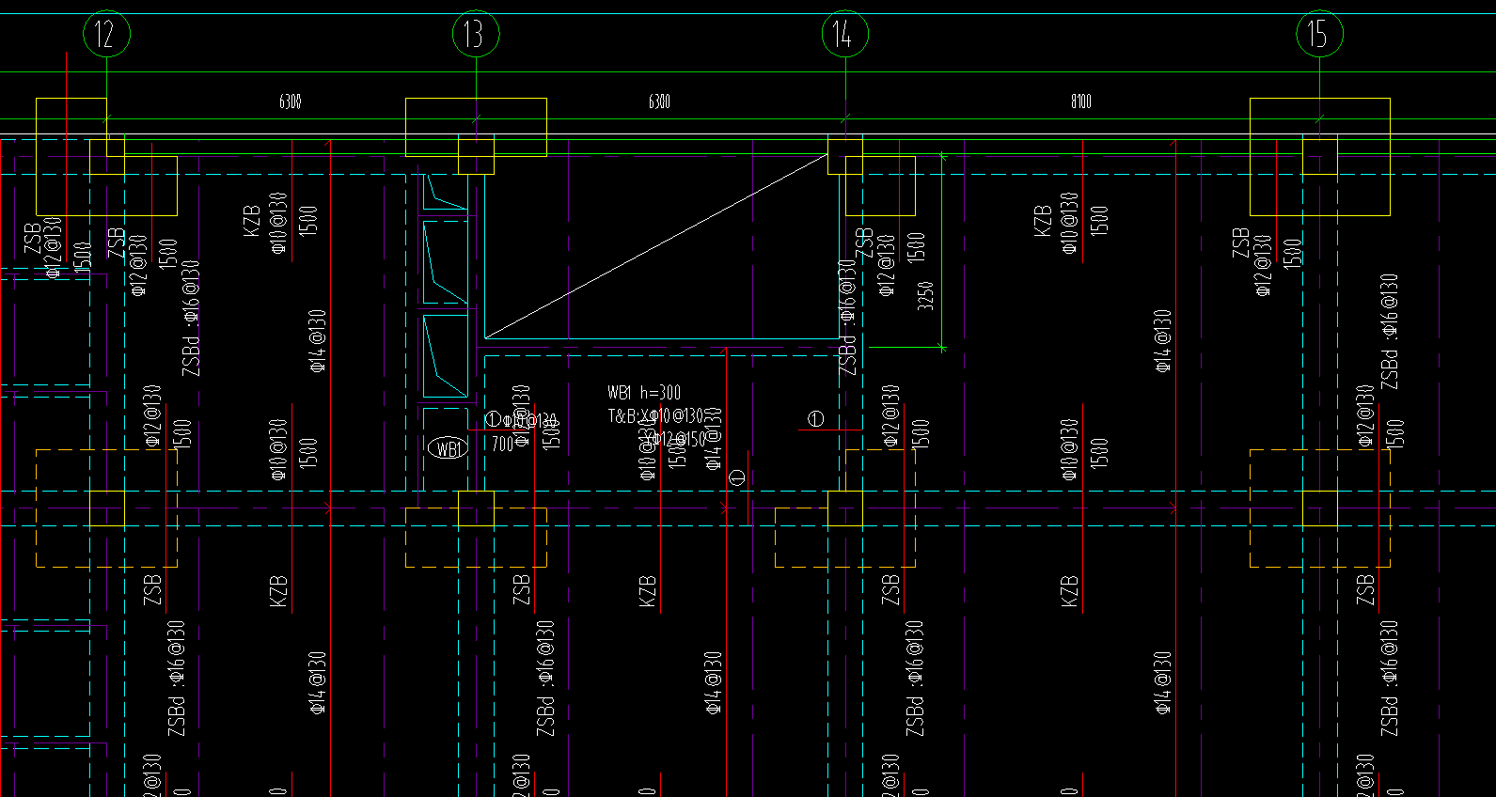Image resolution: width=1496 pixels, height=797 pixels.
Task: Click circled 1 marker beside the 700 text
Action: 493,419
